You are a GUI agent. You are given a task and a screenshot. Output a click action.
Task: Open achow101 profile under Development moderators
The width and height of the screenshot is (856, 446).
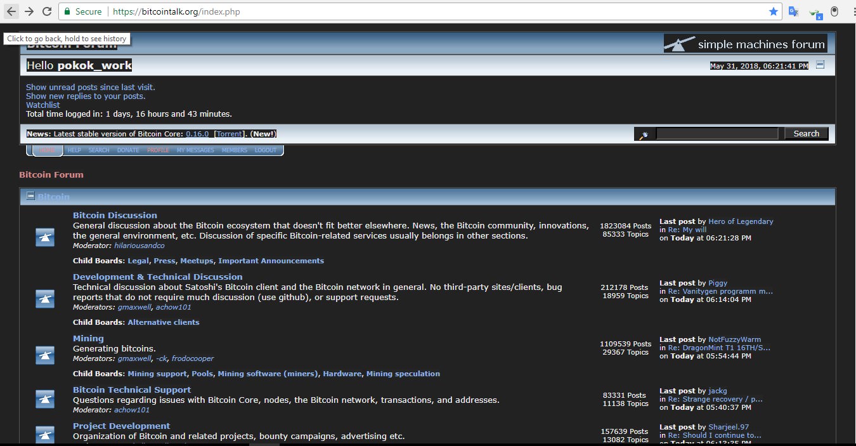[x=173, y=307]
